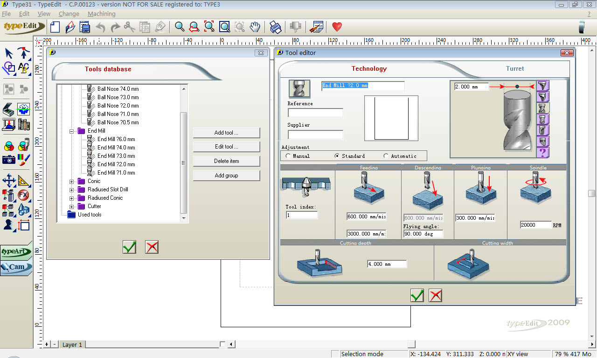Screen dimensions: 597x358
Task: Click the spindle RPM field showing 20000
Action: click(x=536, y=225)
